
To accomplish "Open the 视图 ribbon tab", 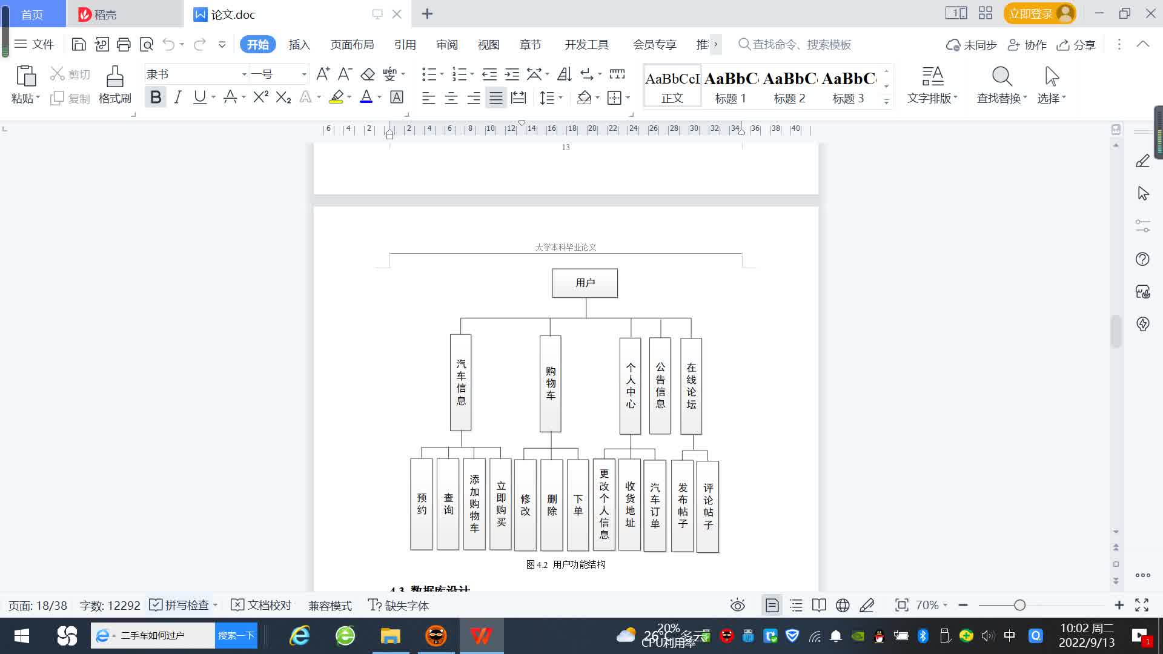I will point(488,44).
